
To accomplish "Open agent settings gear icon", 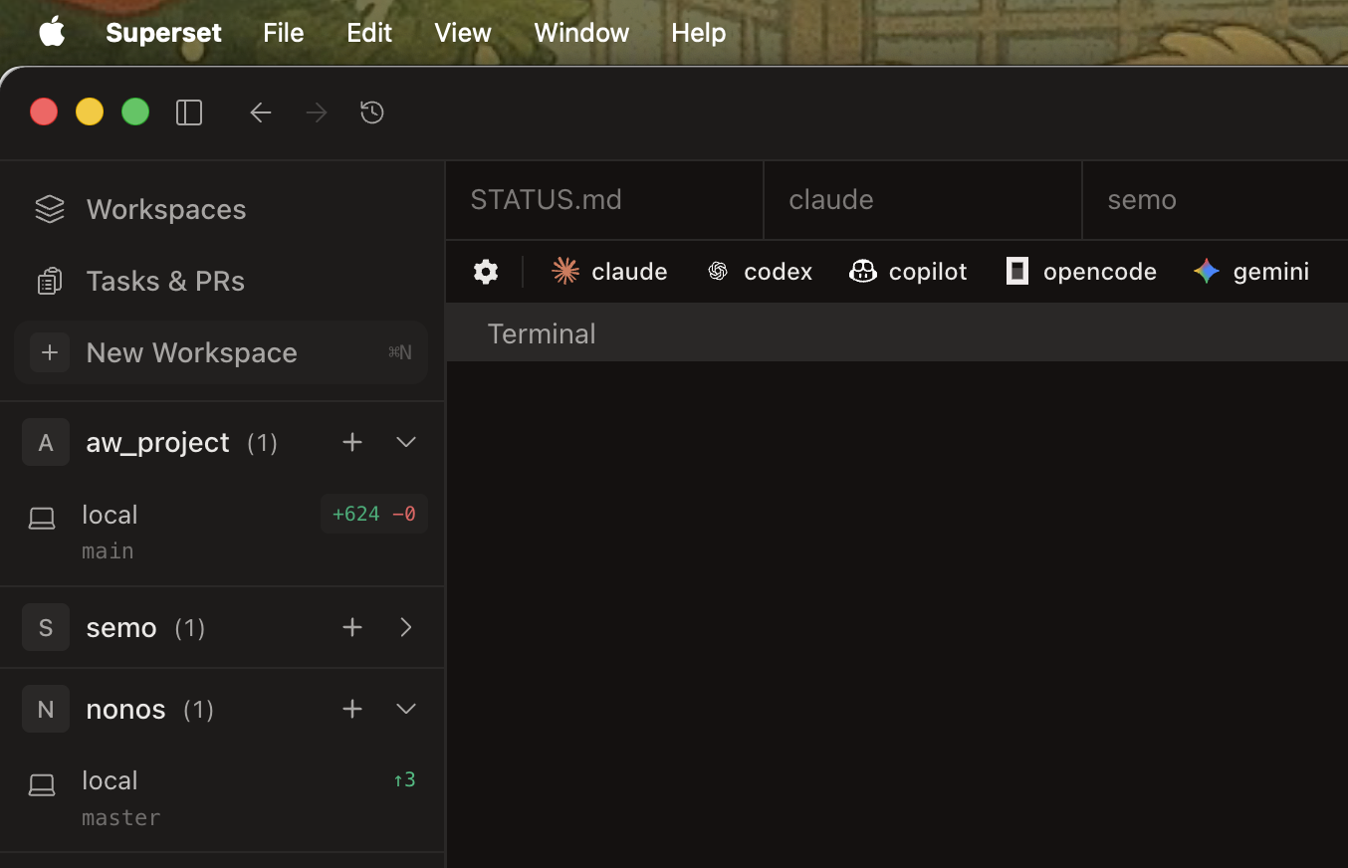I will point(486,272).
